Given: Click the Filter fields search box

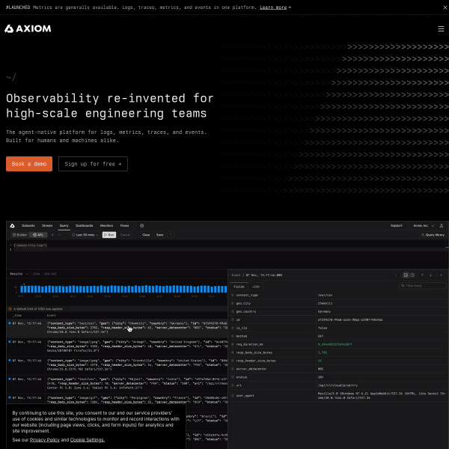Looking at the screenshot, I should click(x=423, y=286).
